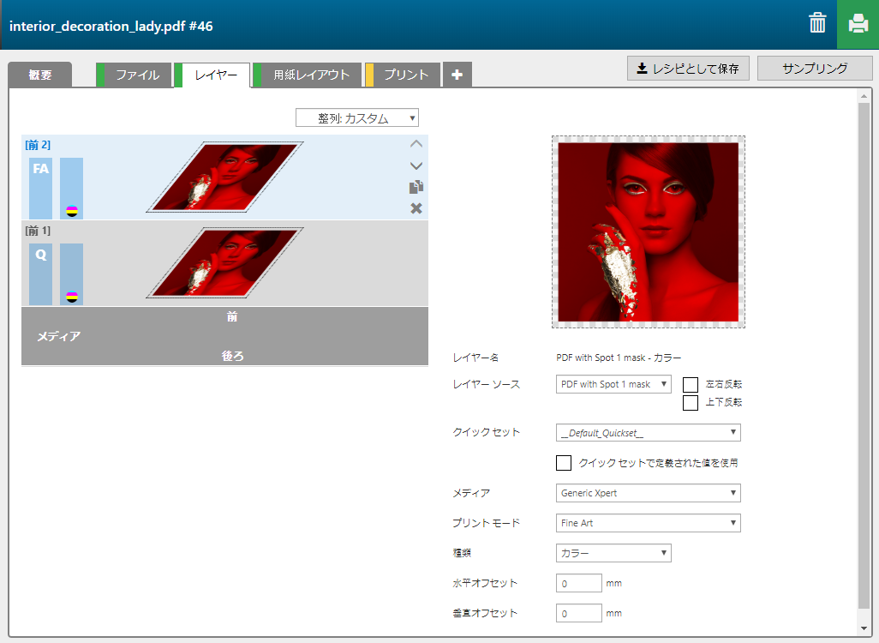Click the plus tab icon
The image size is (879, 643).
tap(457, 75)
